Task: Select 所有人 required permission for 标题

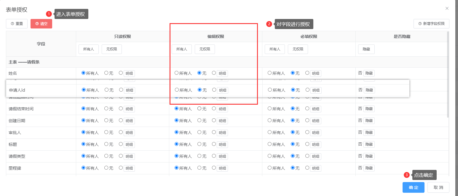Action: pos(270,144)
